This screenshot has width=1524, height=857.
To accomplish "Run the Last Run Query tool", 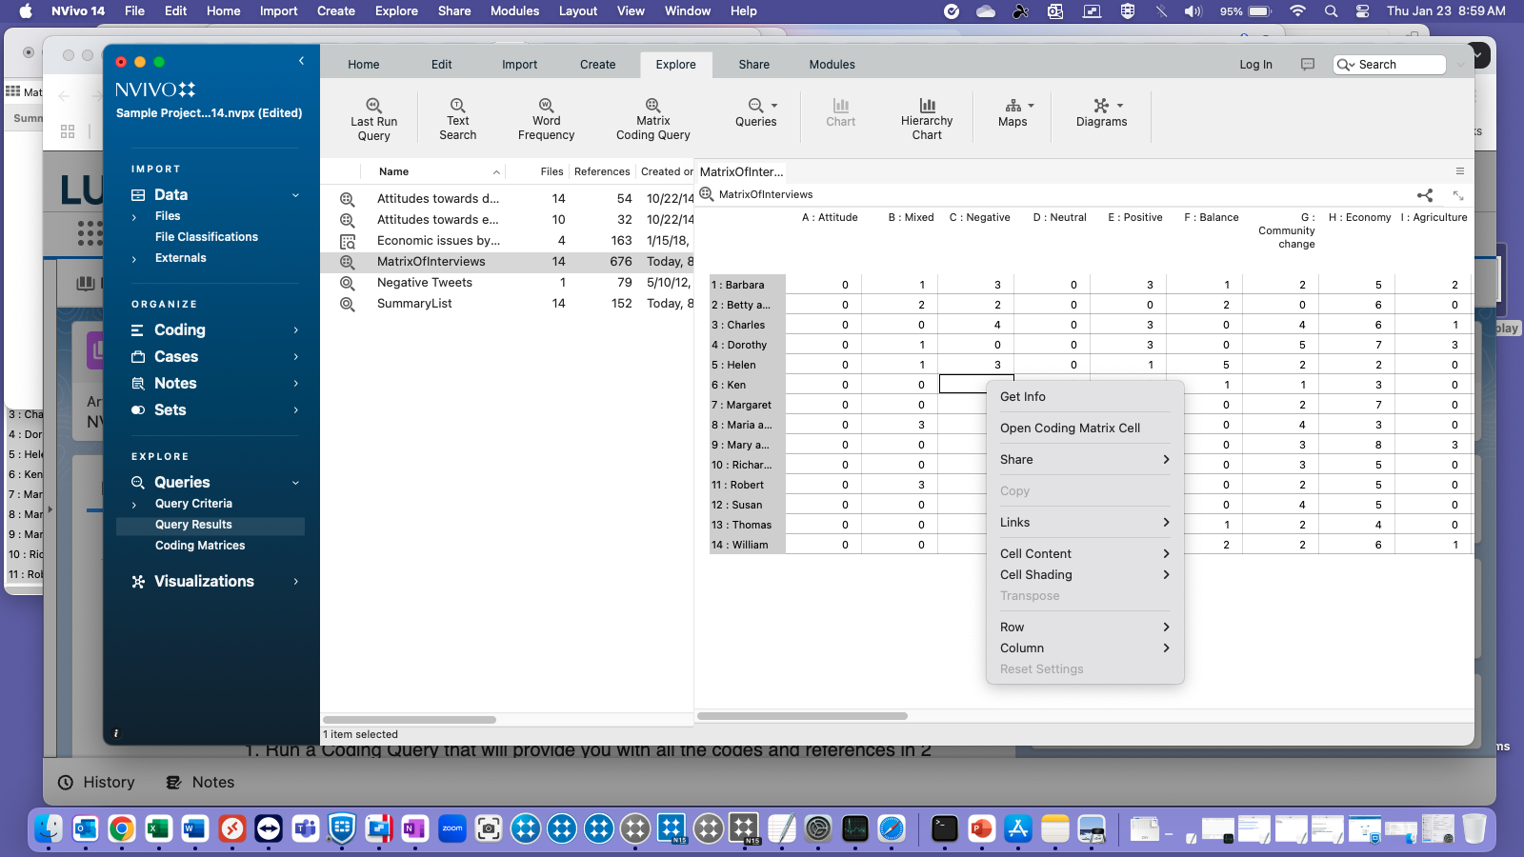I will click(372, 116).
